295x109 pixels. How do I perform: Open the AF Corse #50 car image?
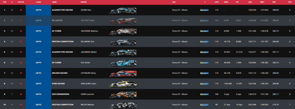point(123,63)
